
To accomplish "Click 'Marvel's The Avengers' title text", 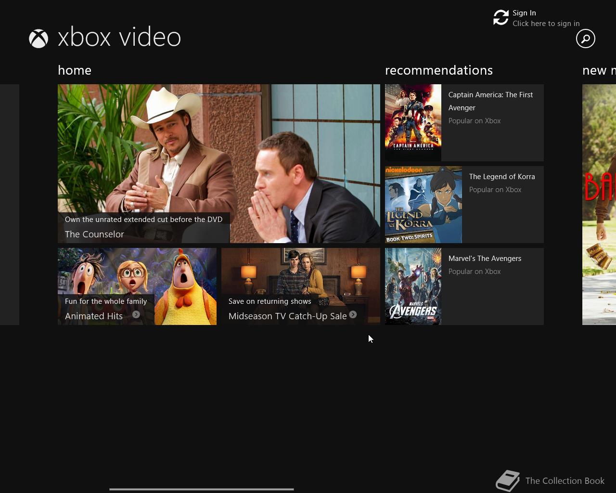I will tap(485, 259).
